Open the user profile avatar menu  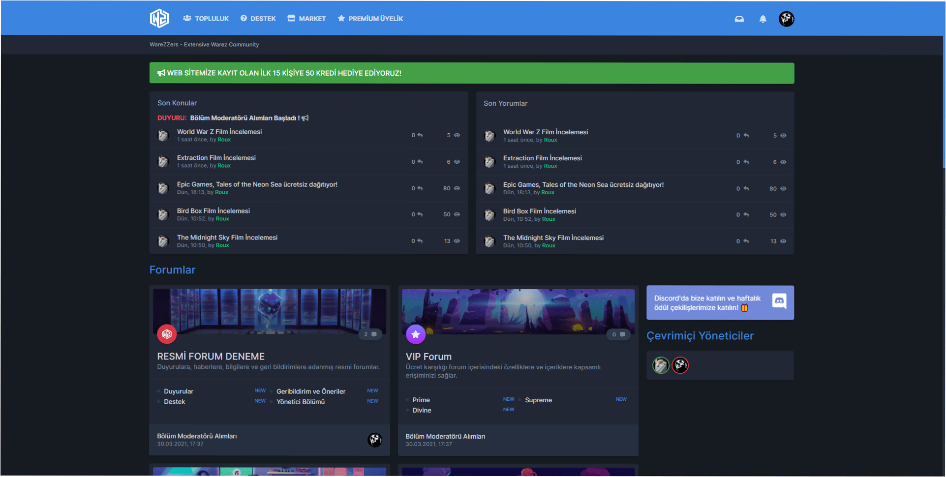coord(786,19)
